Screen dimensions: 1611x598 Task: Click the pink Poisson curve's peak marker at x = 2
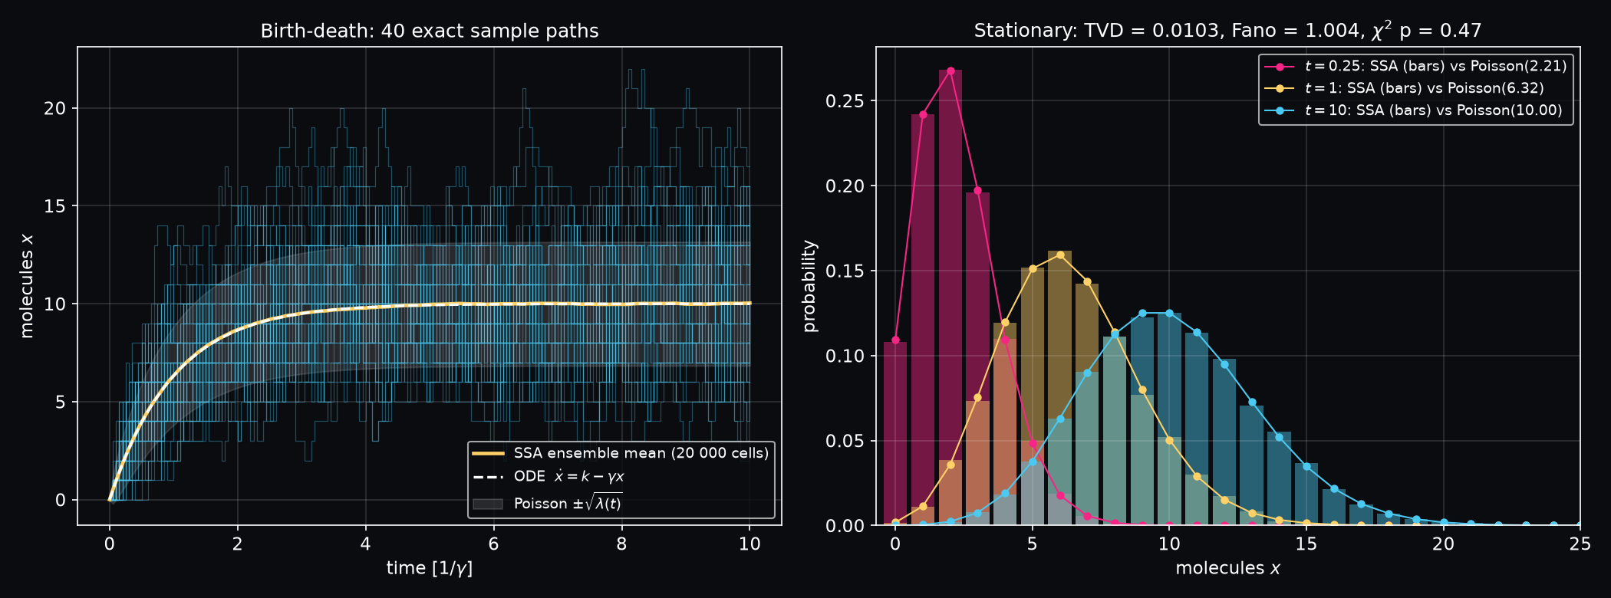950,71
